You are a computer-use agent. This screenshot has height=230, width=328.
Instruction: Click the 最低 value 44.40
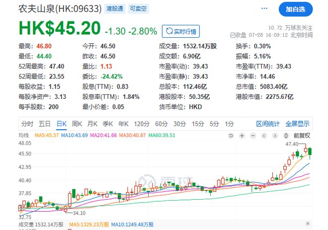[x=44, y=56]
